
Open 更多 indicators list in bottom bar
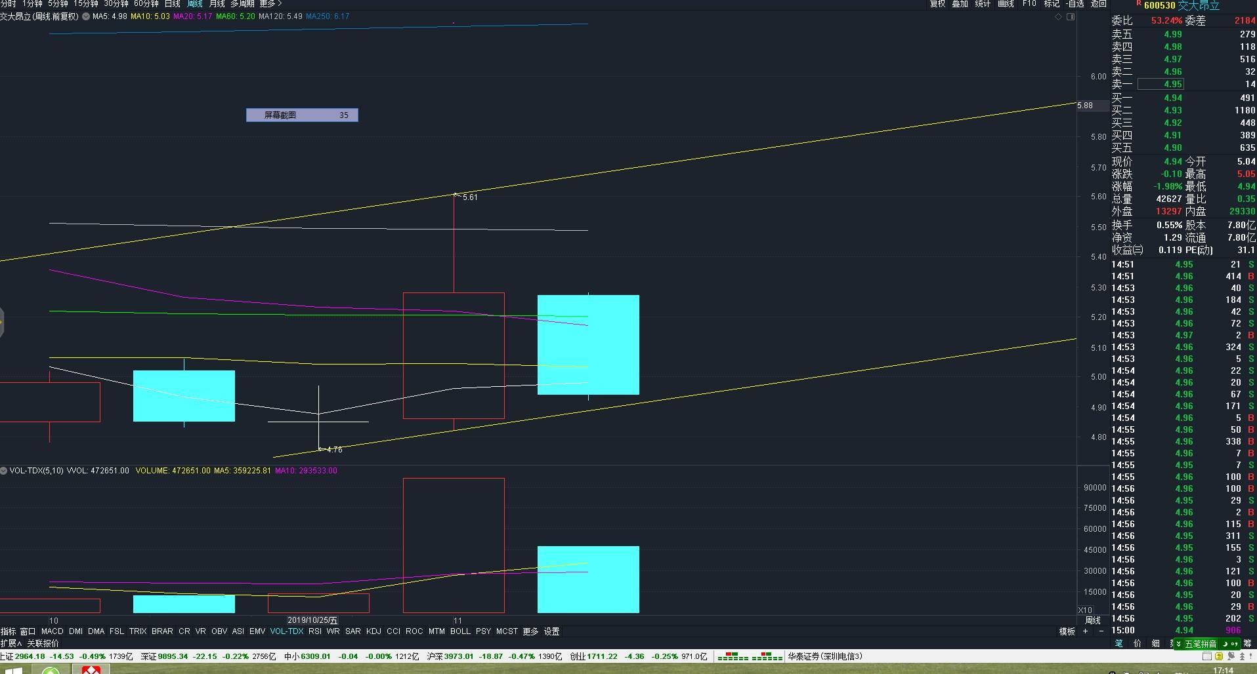530,631
